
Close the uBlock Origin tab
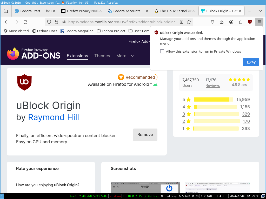tap(240, 11)
